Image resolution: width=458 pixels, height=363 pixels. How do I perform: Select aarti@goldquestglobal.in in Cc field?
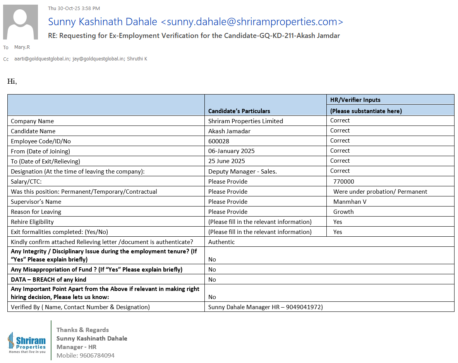(x=42, y=59)
